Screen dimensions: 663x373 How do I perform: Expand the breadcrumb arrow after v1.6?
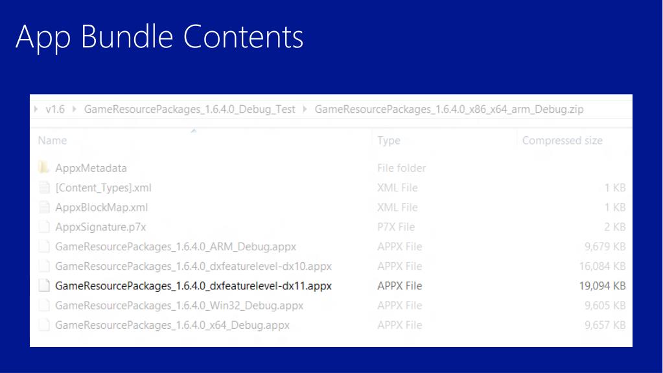(x=75, y=109)
